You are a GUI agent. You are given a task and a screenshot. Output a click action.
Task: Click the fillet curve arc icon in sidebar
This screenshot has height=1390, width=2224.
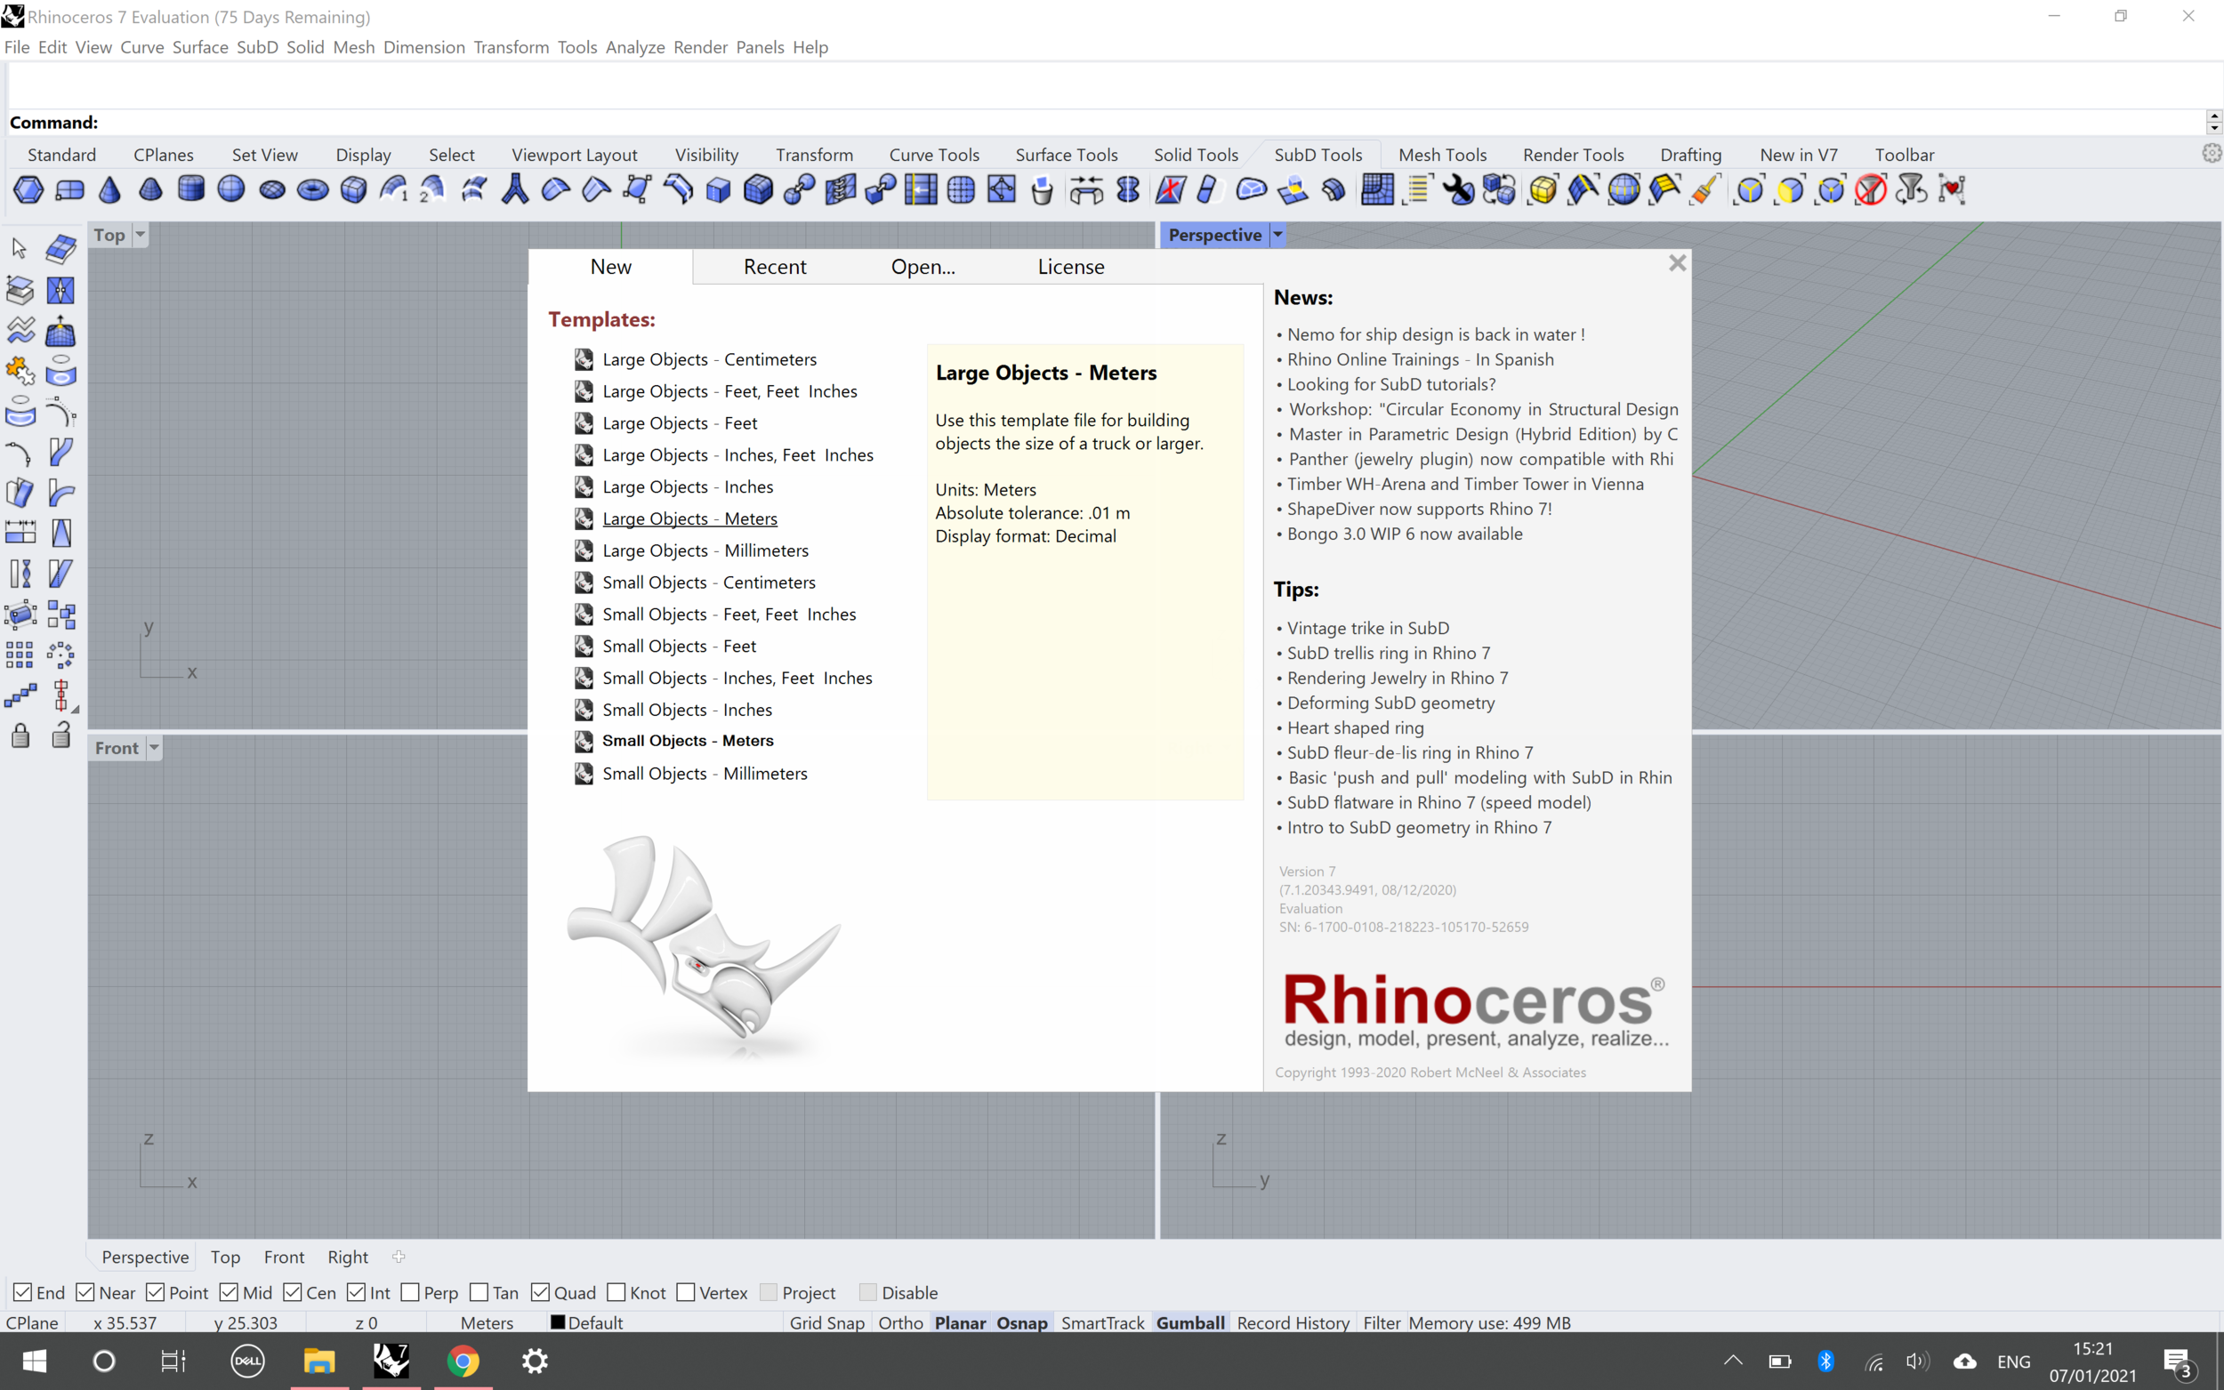20,454
